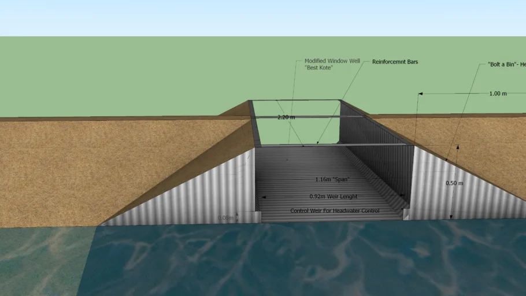Click the faint 0.08m dimension label
Viewport: 526px width, 296px height.
[x=225, y=218]
